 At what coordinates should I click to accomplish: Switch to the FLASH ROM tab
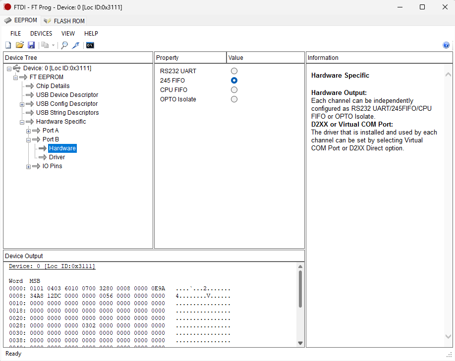tap(64, 21)
